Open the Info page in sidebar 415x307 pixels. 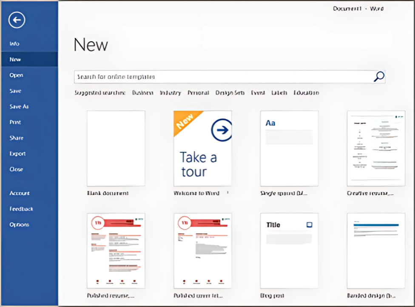(14, 44)
